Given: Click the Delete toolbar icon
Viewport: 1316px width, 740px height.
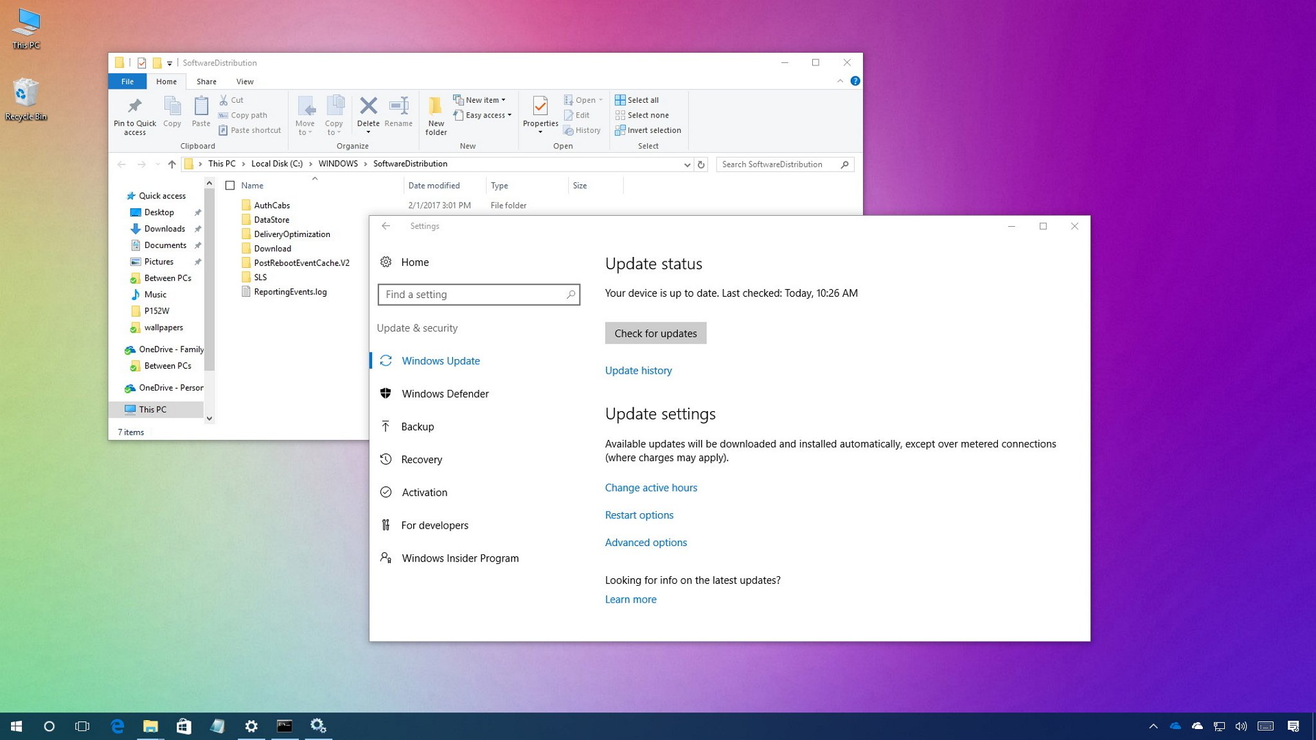Looking at the screenshot, I should pos(367,114).
